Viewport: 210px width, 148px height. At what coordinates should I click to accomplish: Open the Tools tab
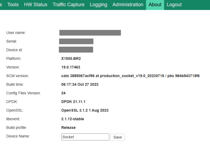[x=13, y=5]
